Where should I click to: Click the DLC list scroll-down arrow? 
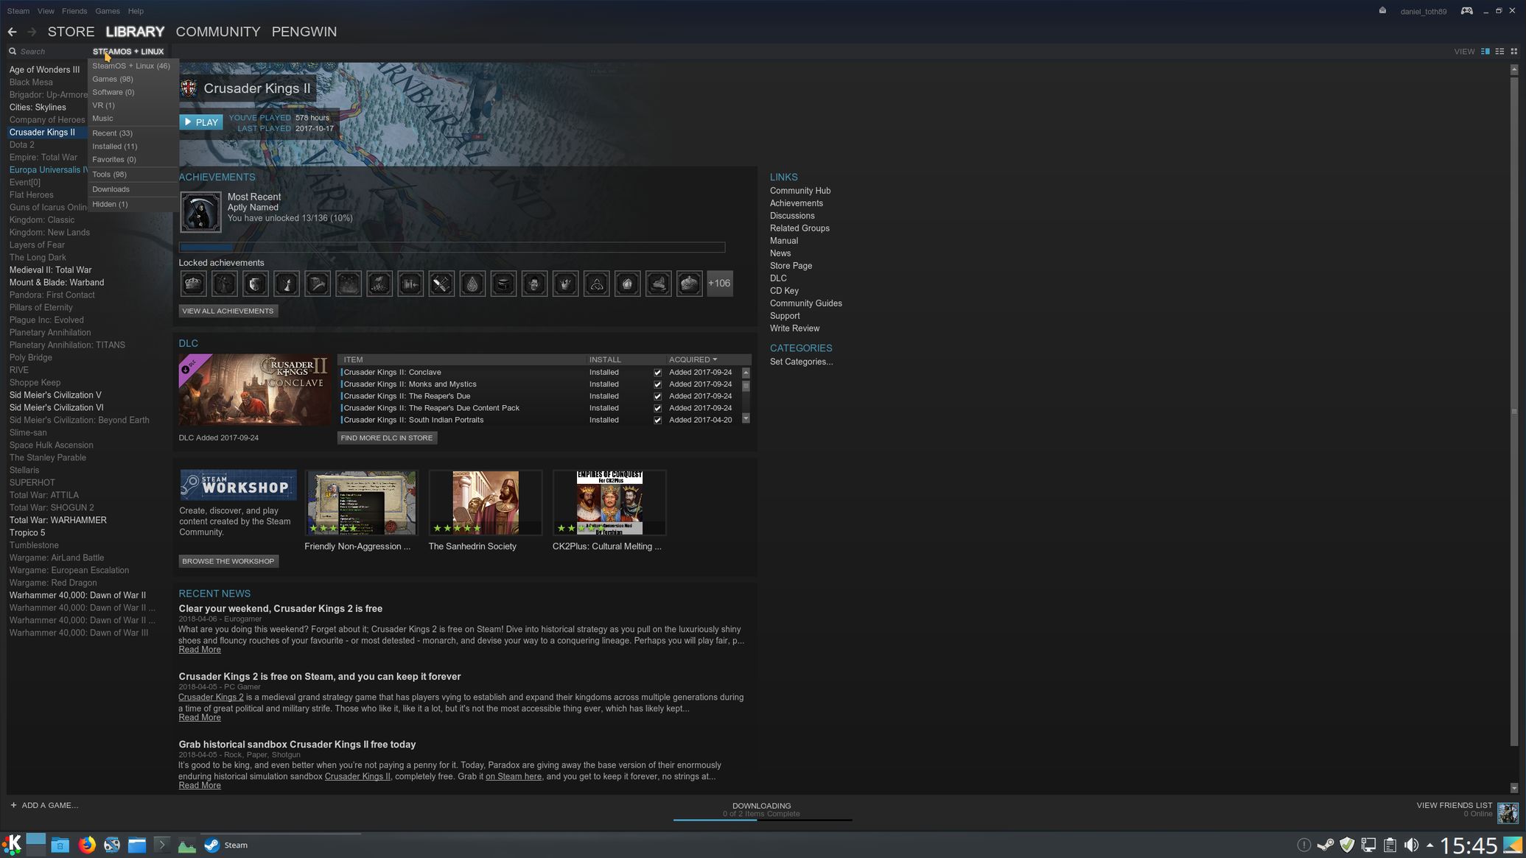[x=746, y=418]
